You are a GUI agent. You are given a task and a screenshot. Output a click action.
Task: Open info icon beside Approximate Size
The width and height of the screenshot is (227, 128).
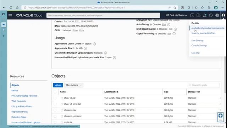pyautogui.click(x=85, y=48)
